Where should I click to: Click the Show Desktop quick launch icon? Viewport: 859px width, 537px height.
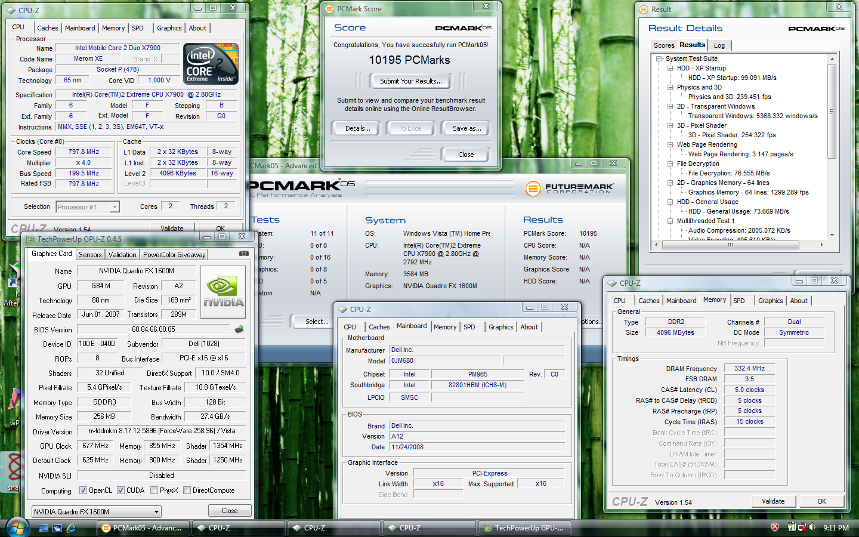click(x=44, y=528)
